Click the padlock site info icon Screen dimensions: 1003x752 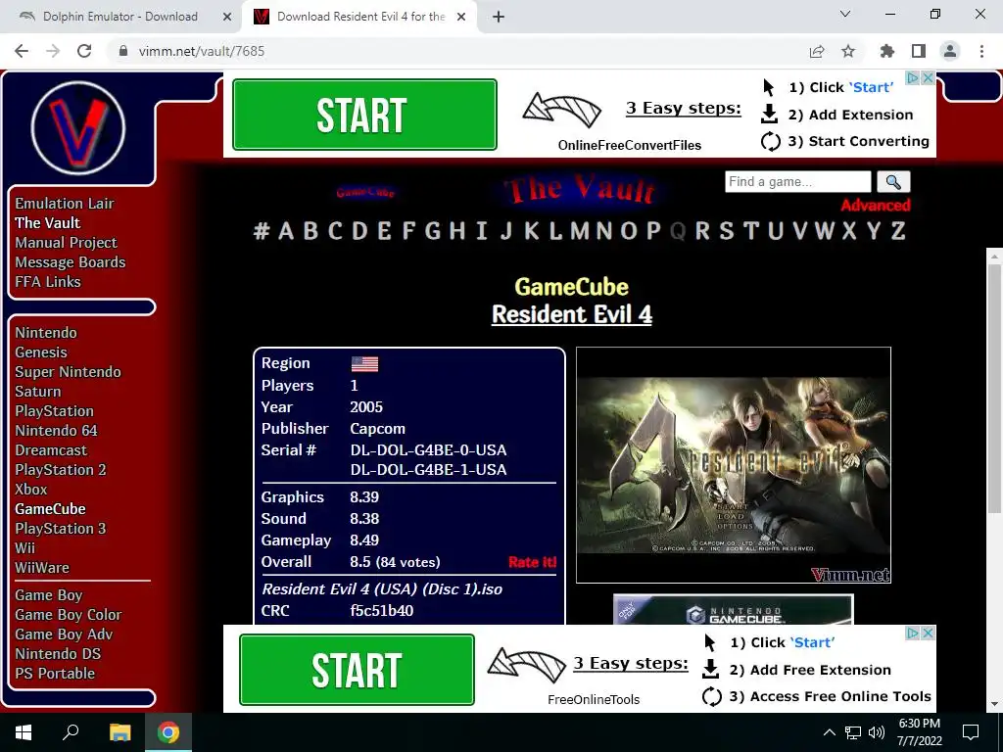click(123, 51)
